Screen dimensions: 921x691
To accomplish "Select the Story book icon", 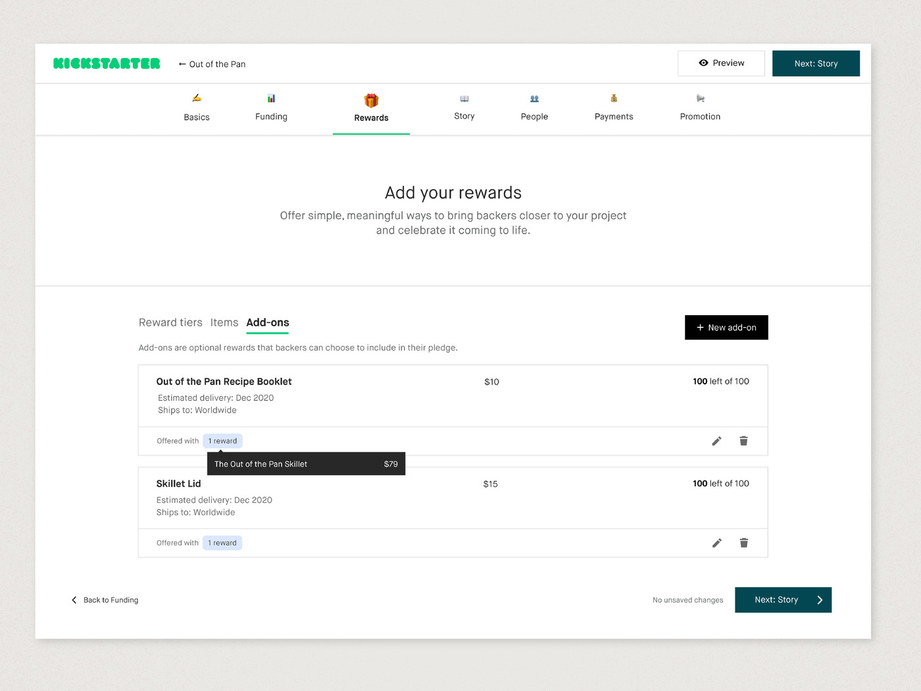I will 464,97.
